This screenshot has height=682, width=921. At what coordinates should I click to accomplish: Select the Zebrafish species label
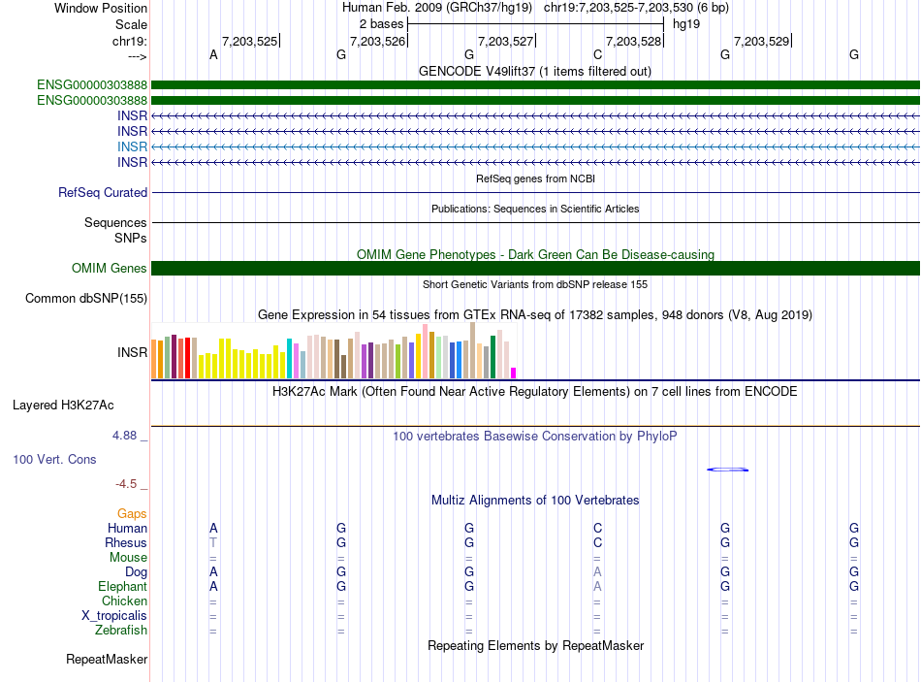tap(121, 630)
